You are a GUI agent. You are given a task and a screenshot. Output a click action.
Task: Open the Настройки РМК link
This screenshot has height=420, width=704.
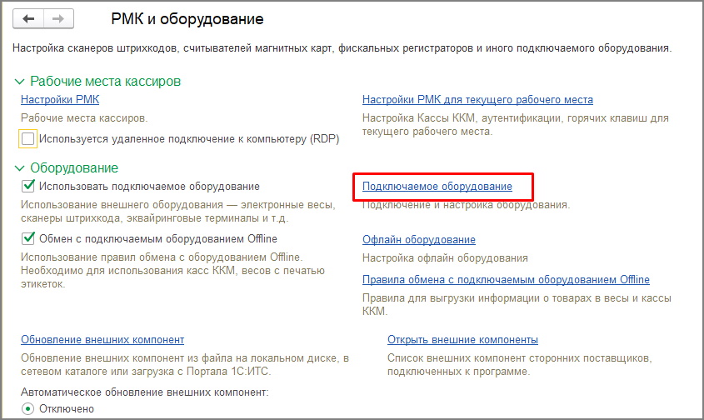[x=60, y=99]
